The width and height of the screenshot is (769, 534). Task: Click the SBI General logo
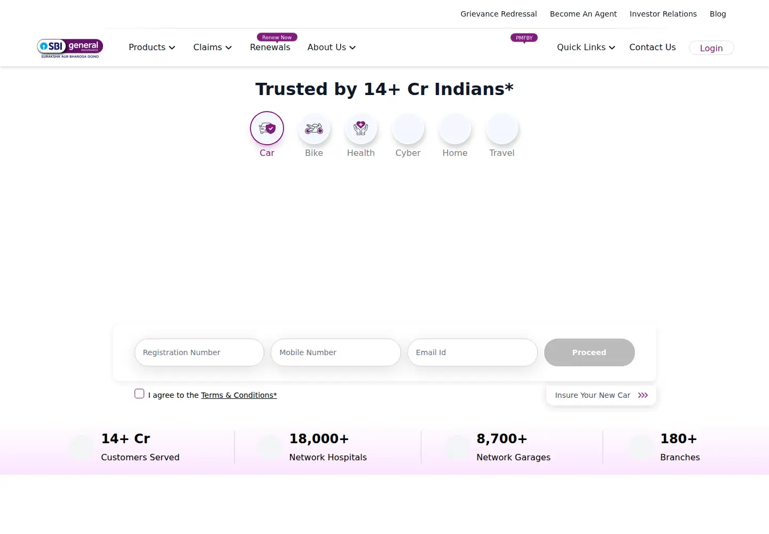click(x=70, y=48)
